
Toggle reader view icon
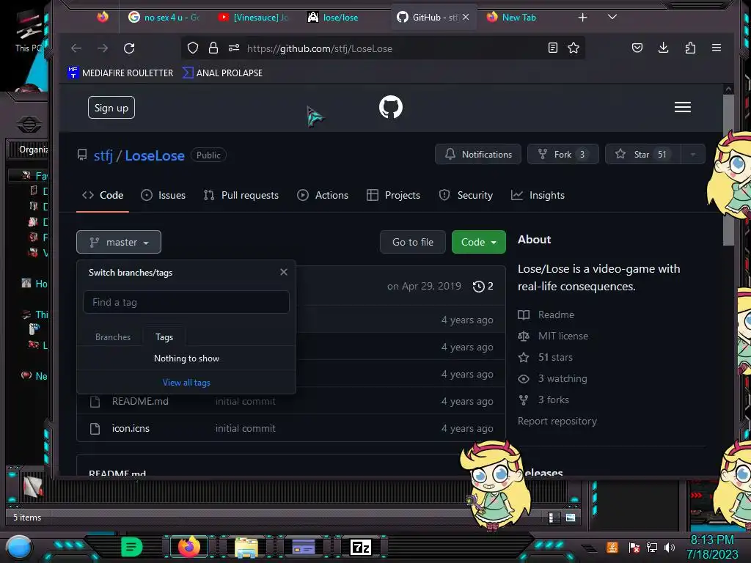click(553, 48)
